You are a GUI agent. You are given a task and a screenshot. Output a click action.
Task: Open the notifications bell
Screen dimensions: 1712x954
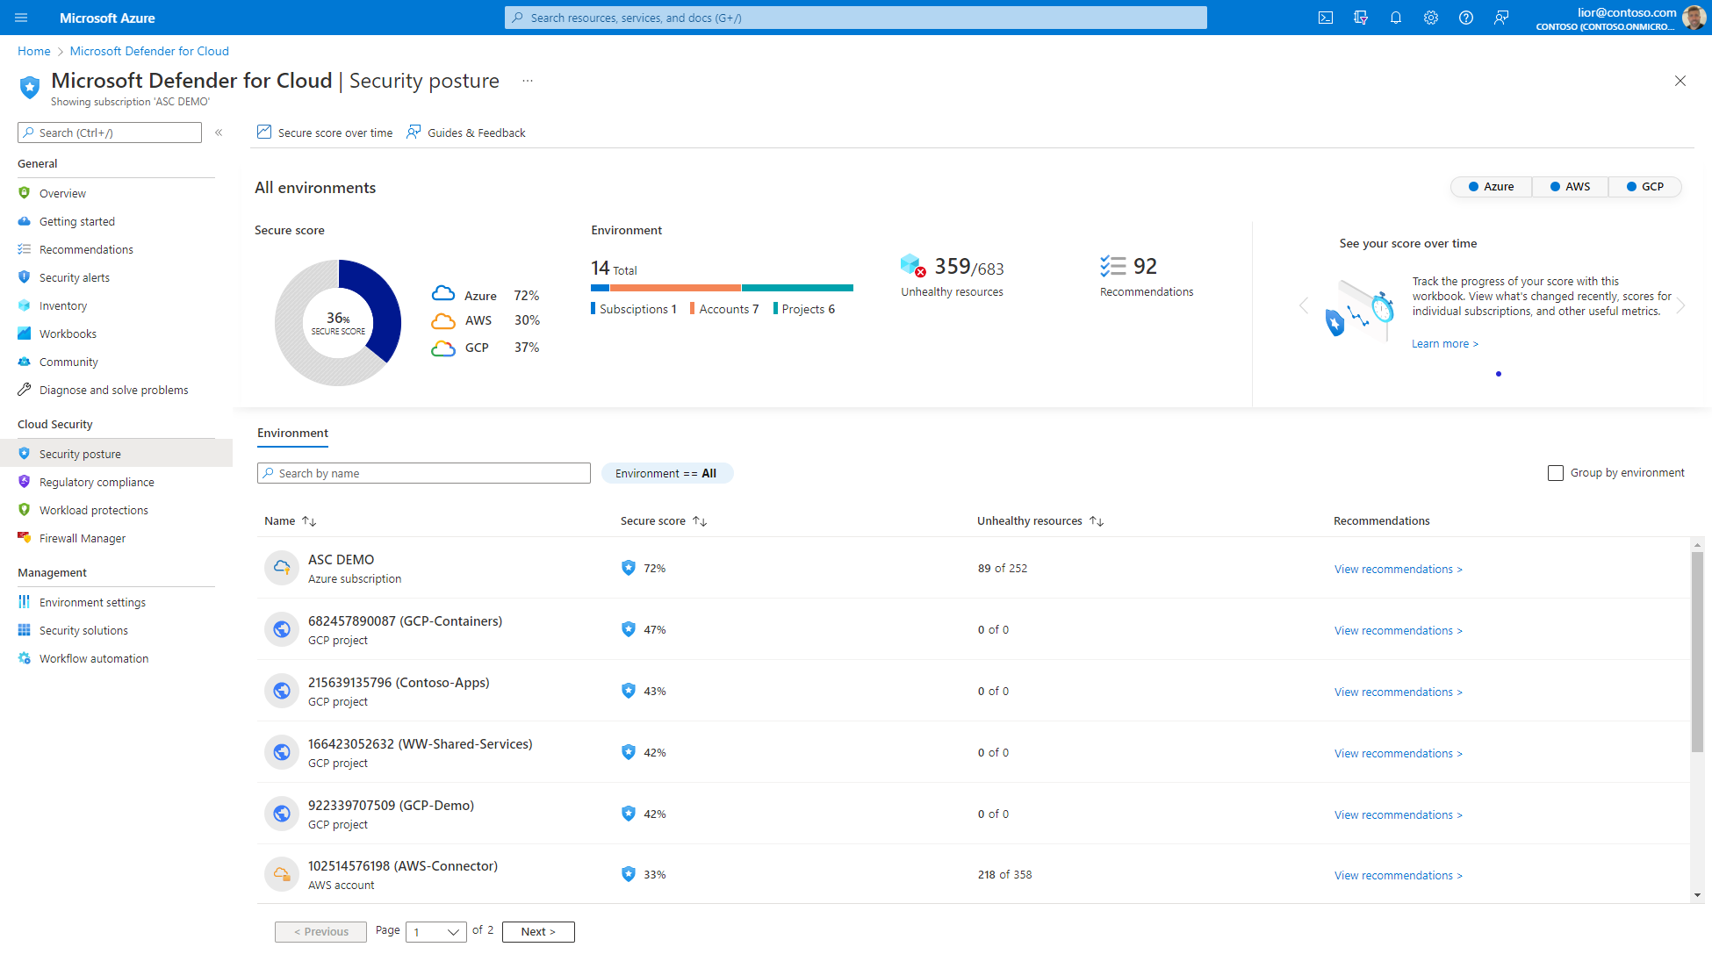(1396, 18)
